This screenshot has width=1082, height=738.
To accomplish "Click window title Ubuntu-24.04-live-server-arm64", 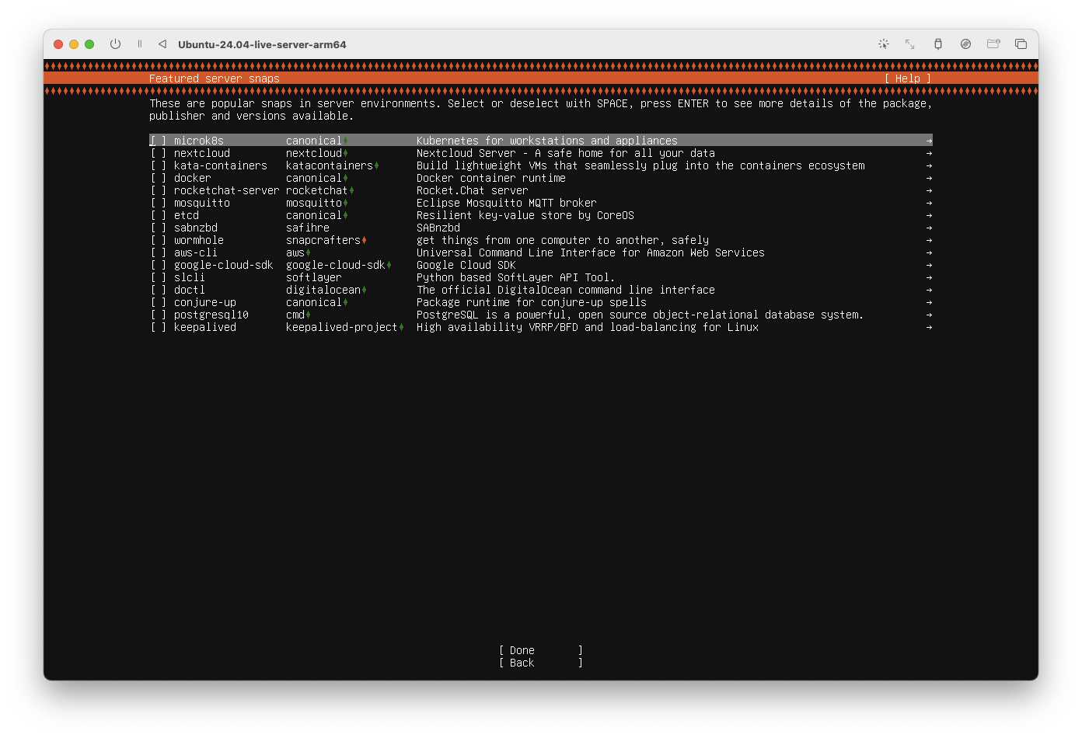I will pos(262,44).
